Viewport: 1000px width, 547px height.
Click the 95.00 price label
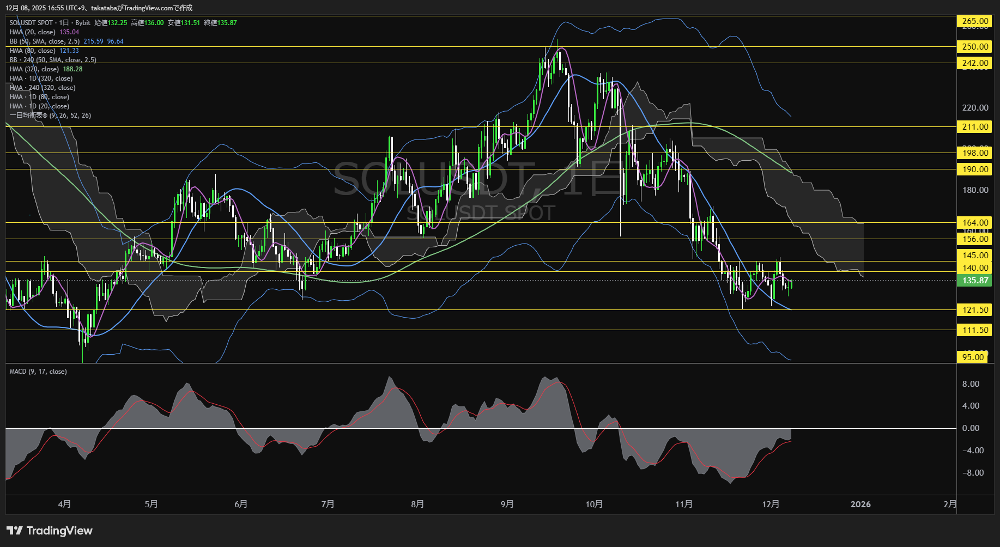click(973, 357)
